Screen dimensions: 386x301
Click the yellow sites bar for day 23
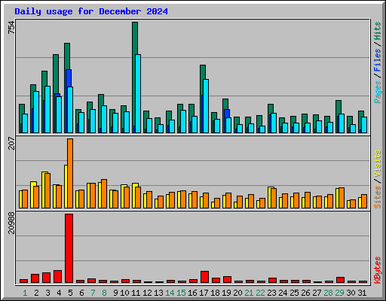(269, 197)
